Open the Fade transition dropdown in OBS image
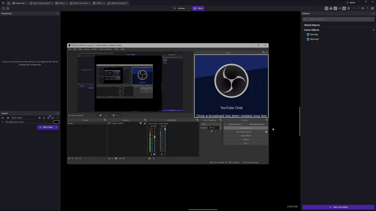 click(211, 124)
